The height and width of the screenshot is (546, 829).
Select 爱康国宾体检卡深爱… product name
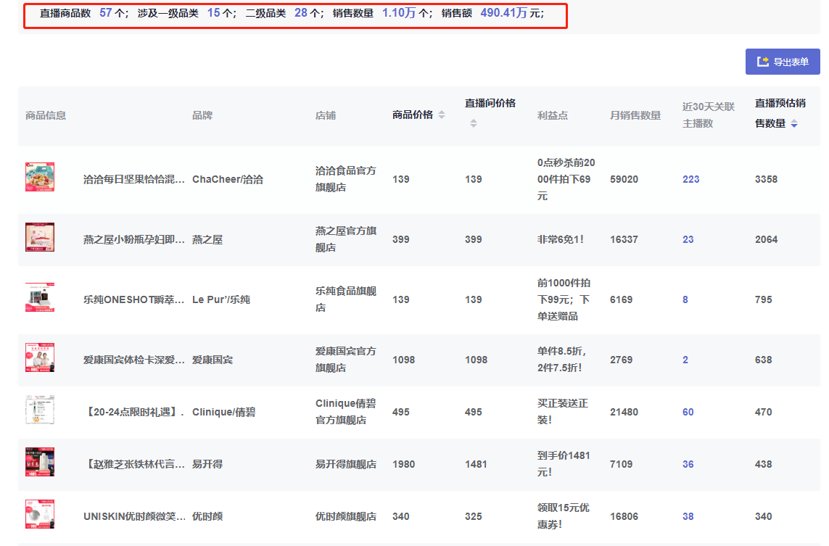[x=133, y=360]
